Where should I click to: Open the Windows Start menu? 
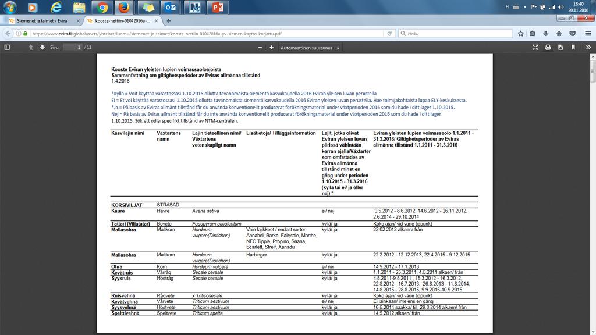point(9,7)
